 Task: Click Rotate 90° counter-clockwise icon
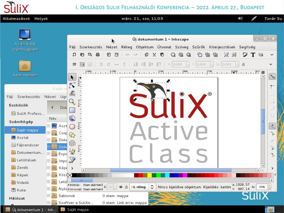coord(101,64)
